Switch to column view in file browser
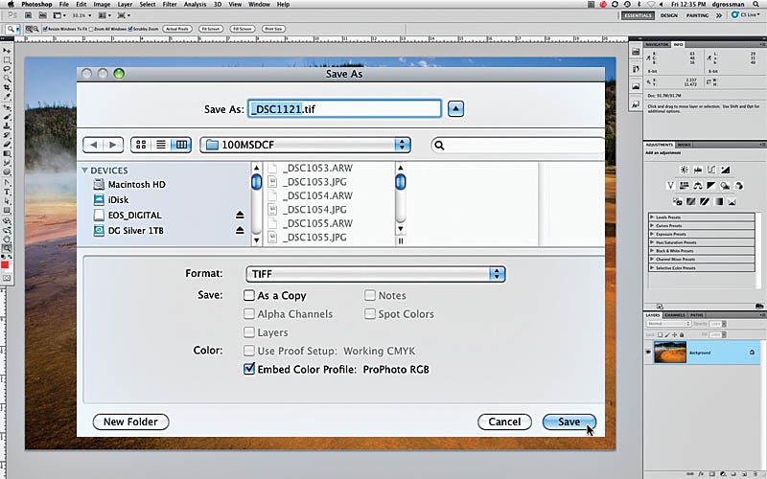The height and width of the screenshot is (479, 767). (x=181, y=145)
